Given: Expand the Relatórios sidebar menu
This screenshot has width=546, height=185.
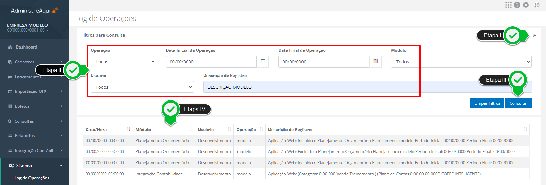Looking at the screenshot, I should tap(34, 136).
